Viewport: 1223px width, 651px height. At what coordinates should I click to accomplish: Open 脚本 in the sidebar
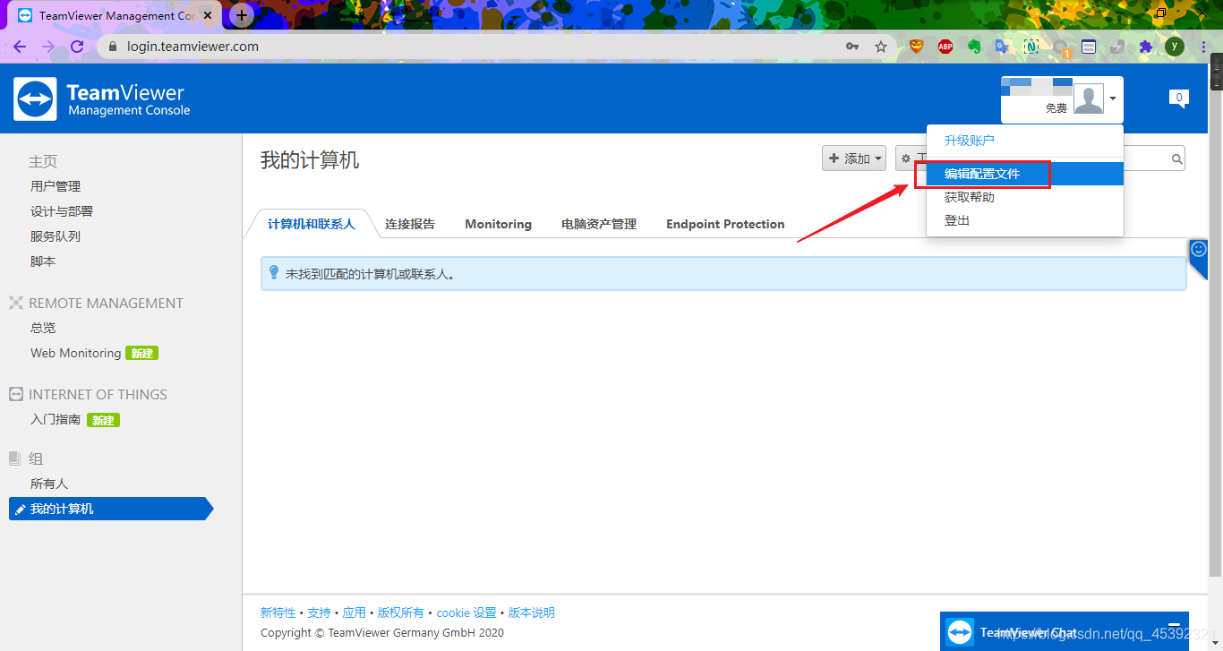(43, 261)
